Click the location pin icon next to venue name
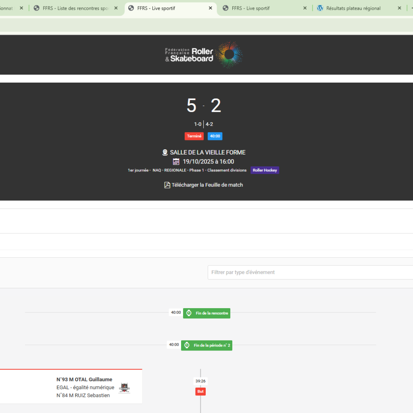413x413 pixels. [165, 152]
